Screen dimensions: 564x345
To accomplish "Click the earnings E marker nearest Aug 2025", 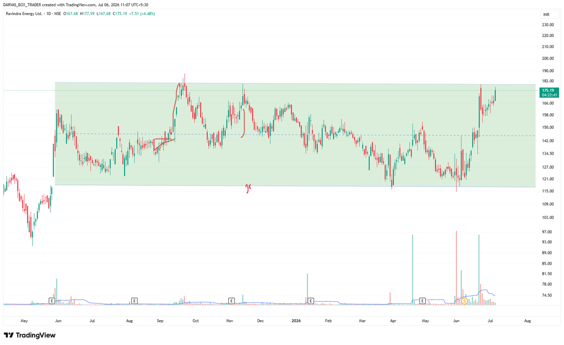I will point(134,300).
